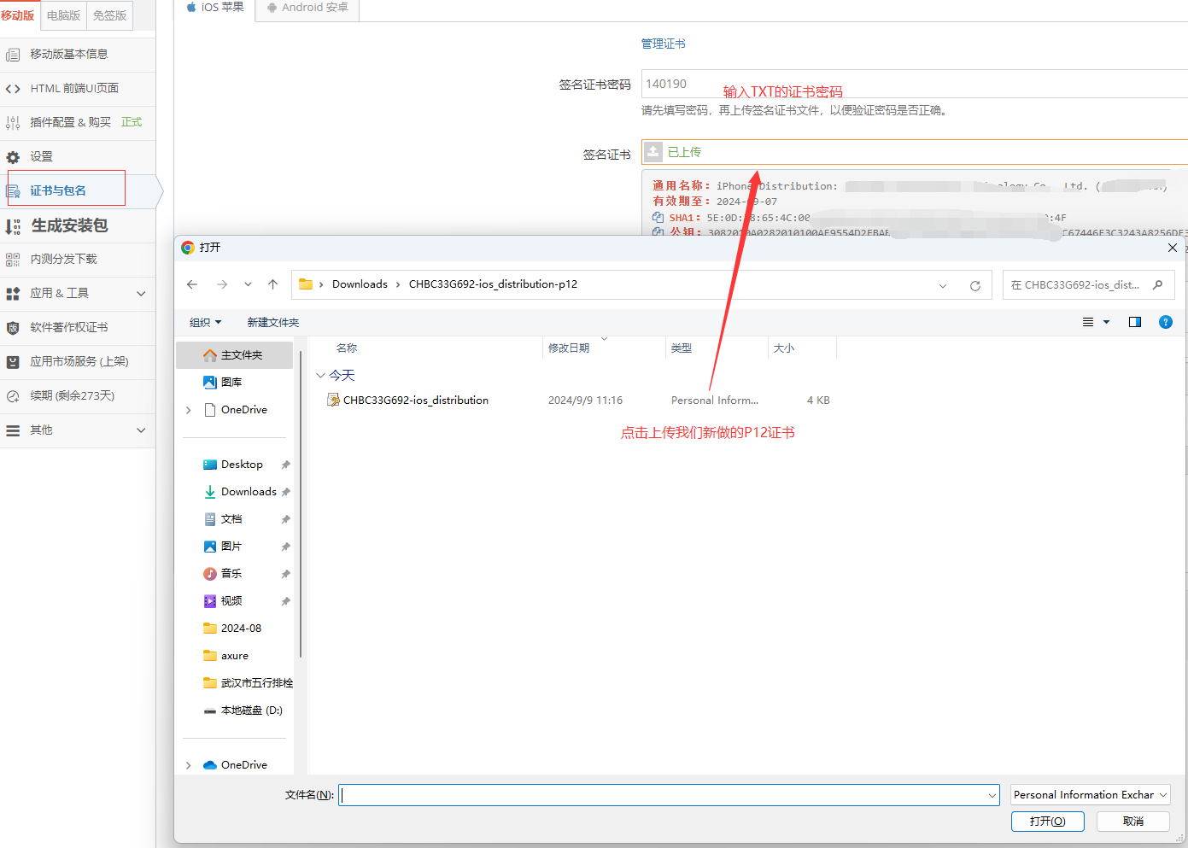The width and height of the screenshot is (1188, 848).
Task: Open the 组织 menu
Action: 206,322
